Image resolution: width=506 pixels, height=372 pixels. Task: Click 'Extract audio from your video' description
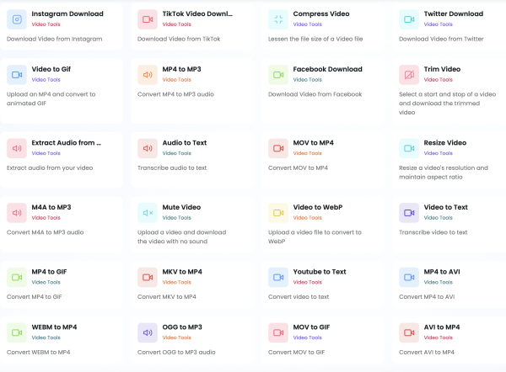[50, 167]
